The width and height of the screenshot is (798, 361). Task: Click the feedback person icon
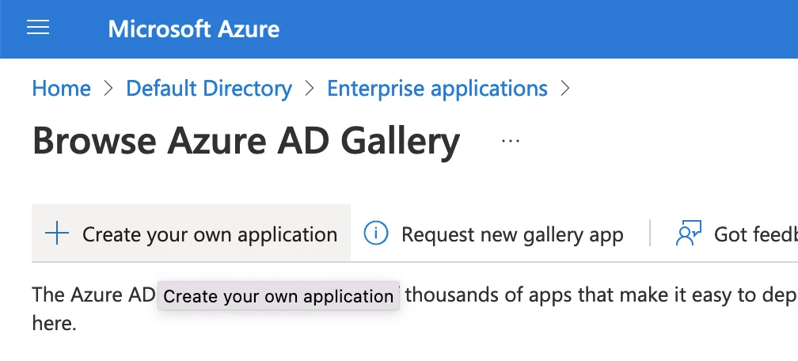[689, 234]
